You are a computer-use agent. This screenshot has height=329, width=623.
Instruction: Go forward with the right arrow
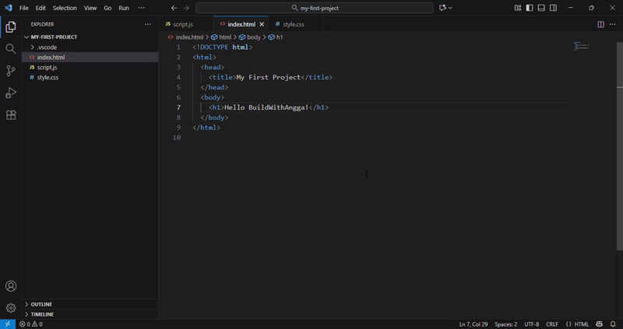186,8
